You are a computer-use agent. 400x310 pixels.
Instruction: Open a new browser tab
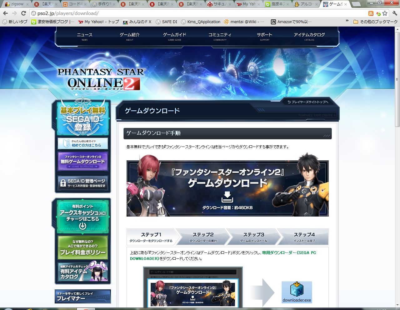[x=356, y=4]
